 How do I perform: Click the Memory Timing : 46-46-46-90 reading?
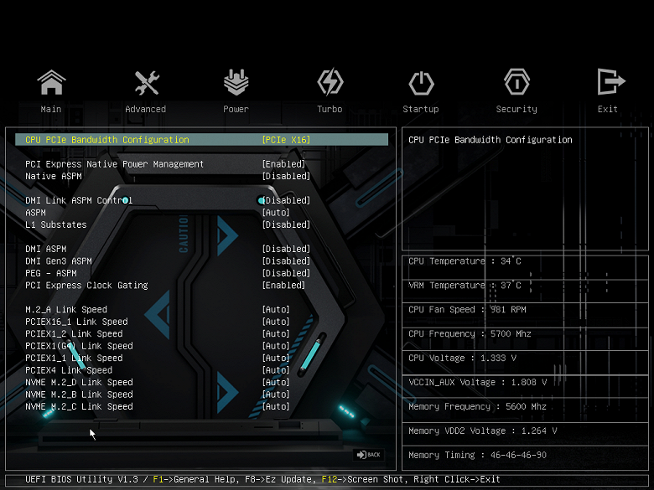click(x=478, y=455)
